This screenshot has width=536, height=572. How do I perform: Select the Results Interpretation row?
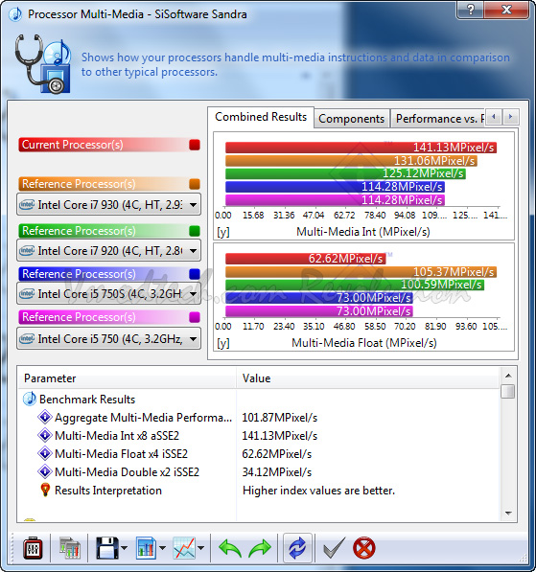tap(259, 491)
